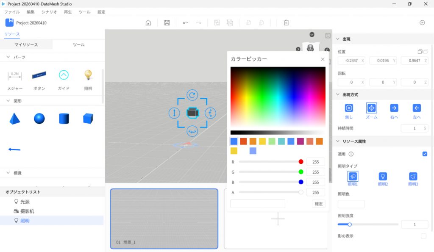This screenshot has width=434, height=252.
Task: Enable the 影の表示 checkbox
Action: coord(423,236)
